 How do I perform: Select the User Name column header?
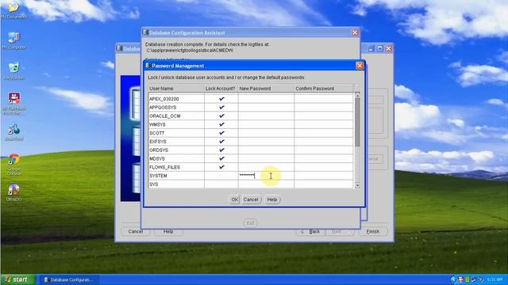click(176, 88)
